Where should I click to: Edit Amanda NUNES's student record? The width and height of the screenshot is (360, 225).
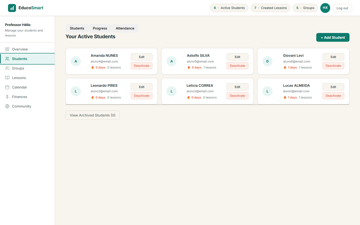click(x=141, y=57)
